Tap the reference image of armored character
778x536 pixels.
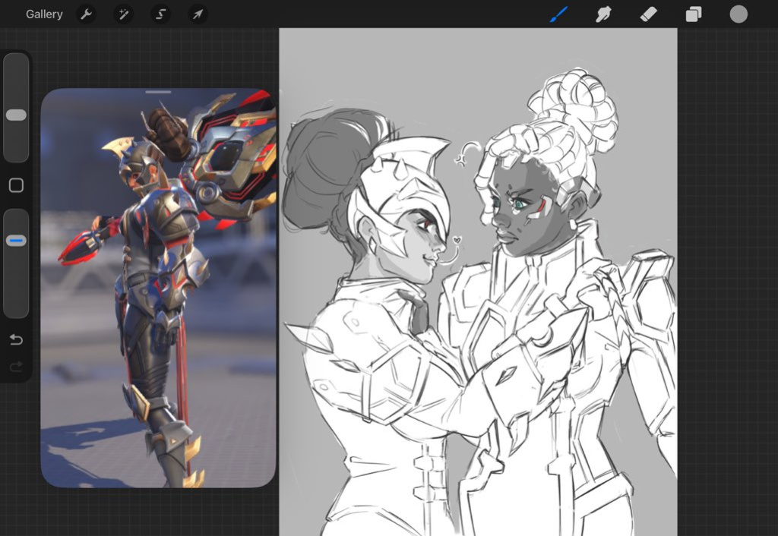tap(158, 288)
